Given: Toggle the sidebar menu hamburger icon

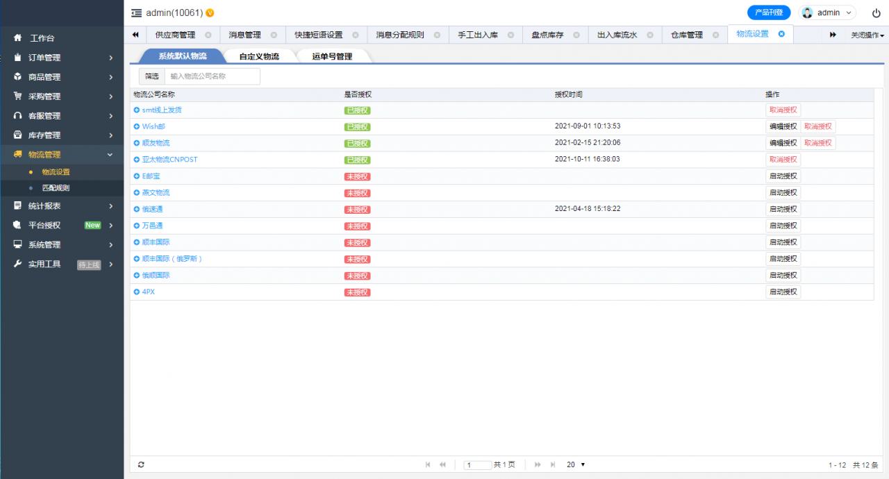Looking at the screenshot, I should [x=136, y=12].
